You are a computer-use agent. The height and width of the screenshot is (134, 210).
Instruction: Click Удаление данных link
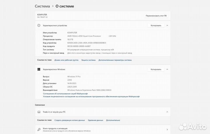pyautogui.click(x=95, y=120)
